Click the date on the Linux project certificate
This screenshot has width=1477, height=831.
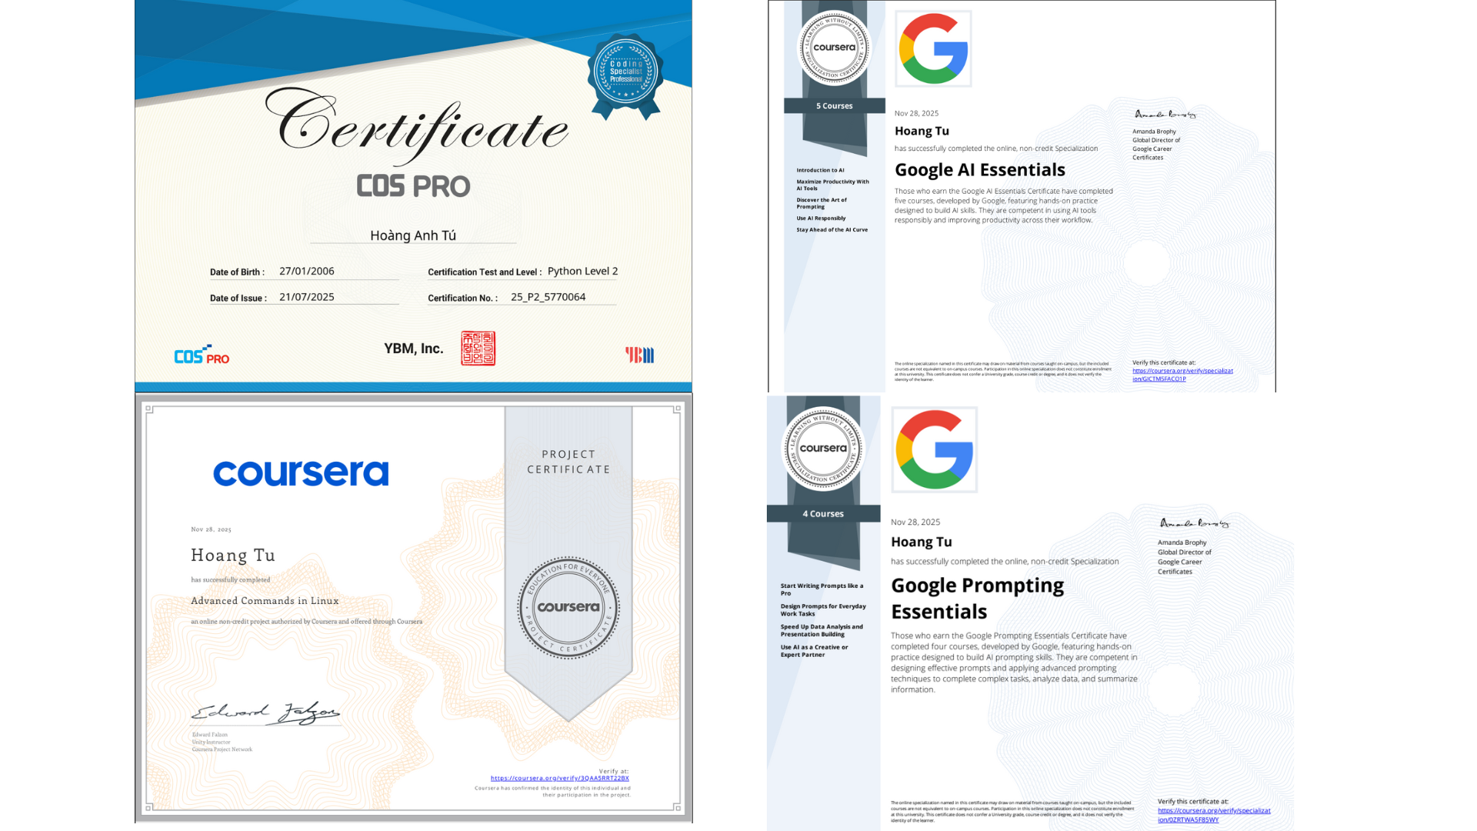pos(211,529)
